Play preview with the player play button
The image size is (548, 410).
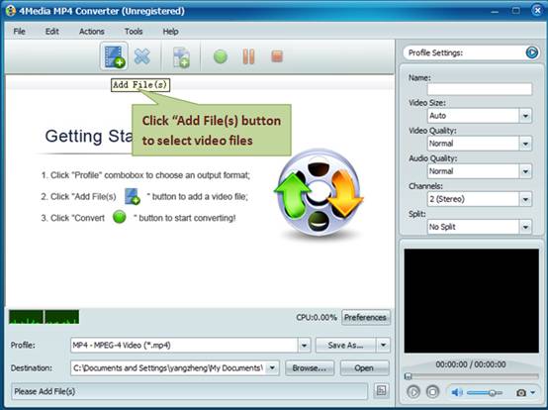click(x=413, y=392)
